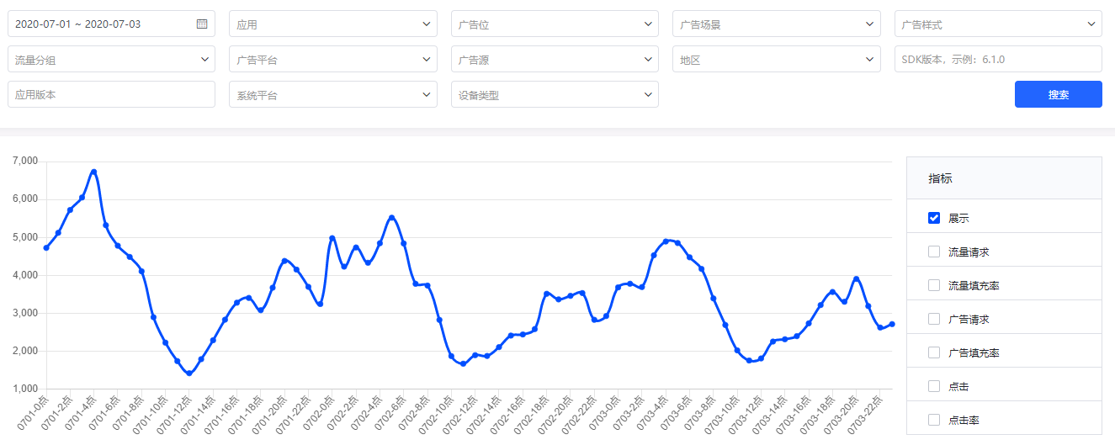Check the 广告填充率 metric
This screenshot has height=445, width=1115.
pyautogui.click(x=934, y=352)
